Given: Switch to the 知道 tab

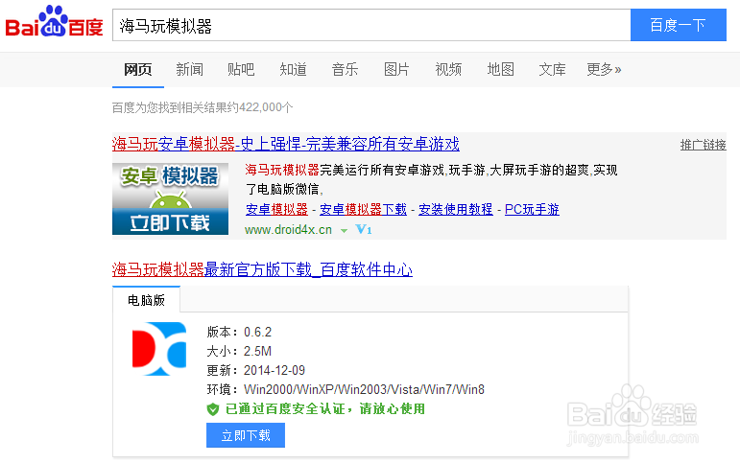Looking at the screenshot, I should click(x=293, y=70).
